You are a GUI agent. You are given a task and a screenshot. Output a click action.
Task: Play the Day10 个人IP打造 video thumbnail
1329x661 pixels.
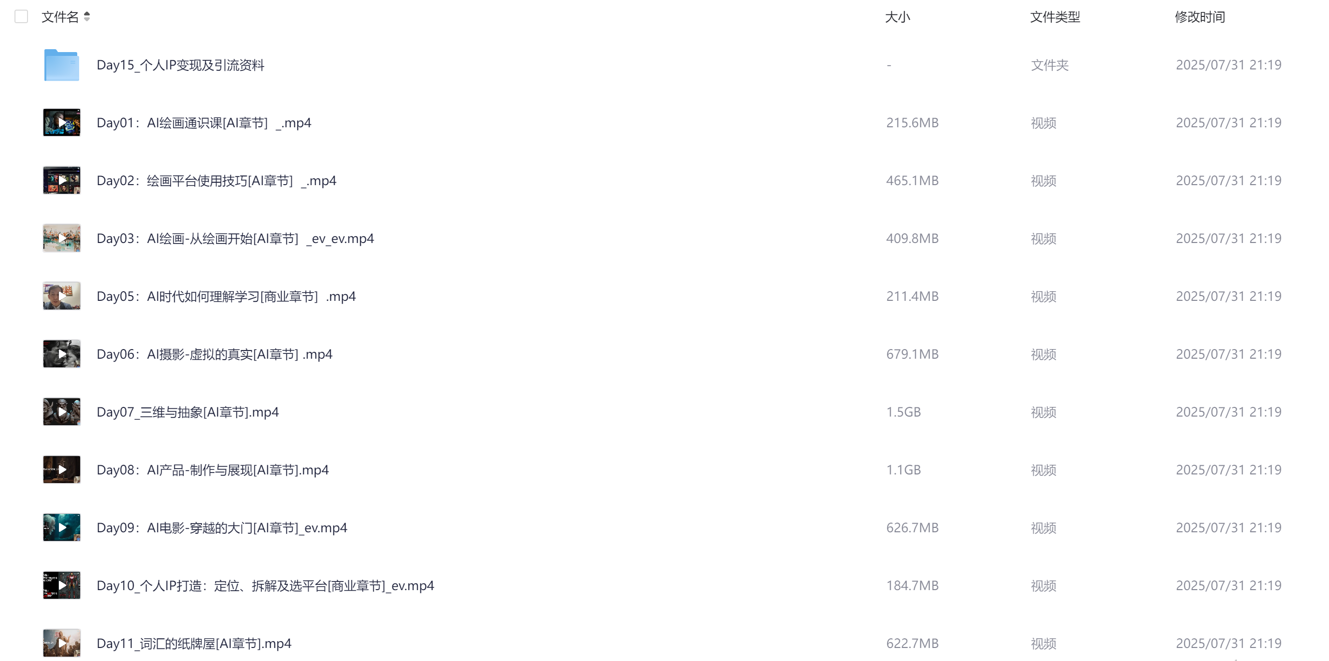point(61,585)
